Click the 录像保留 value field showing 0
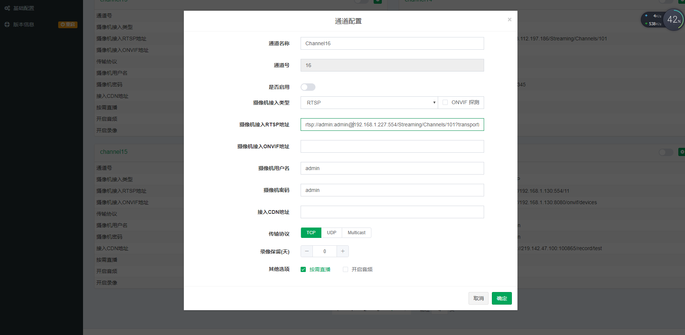Image resolution: width=685 pixels, height=335 pixels. click(325, 251)
